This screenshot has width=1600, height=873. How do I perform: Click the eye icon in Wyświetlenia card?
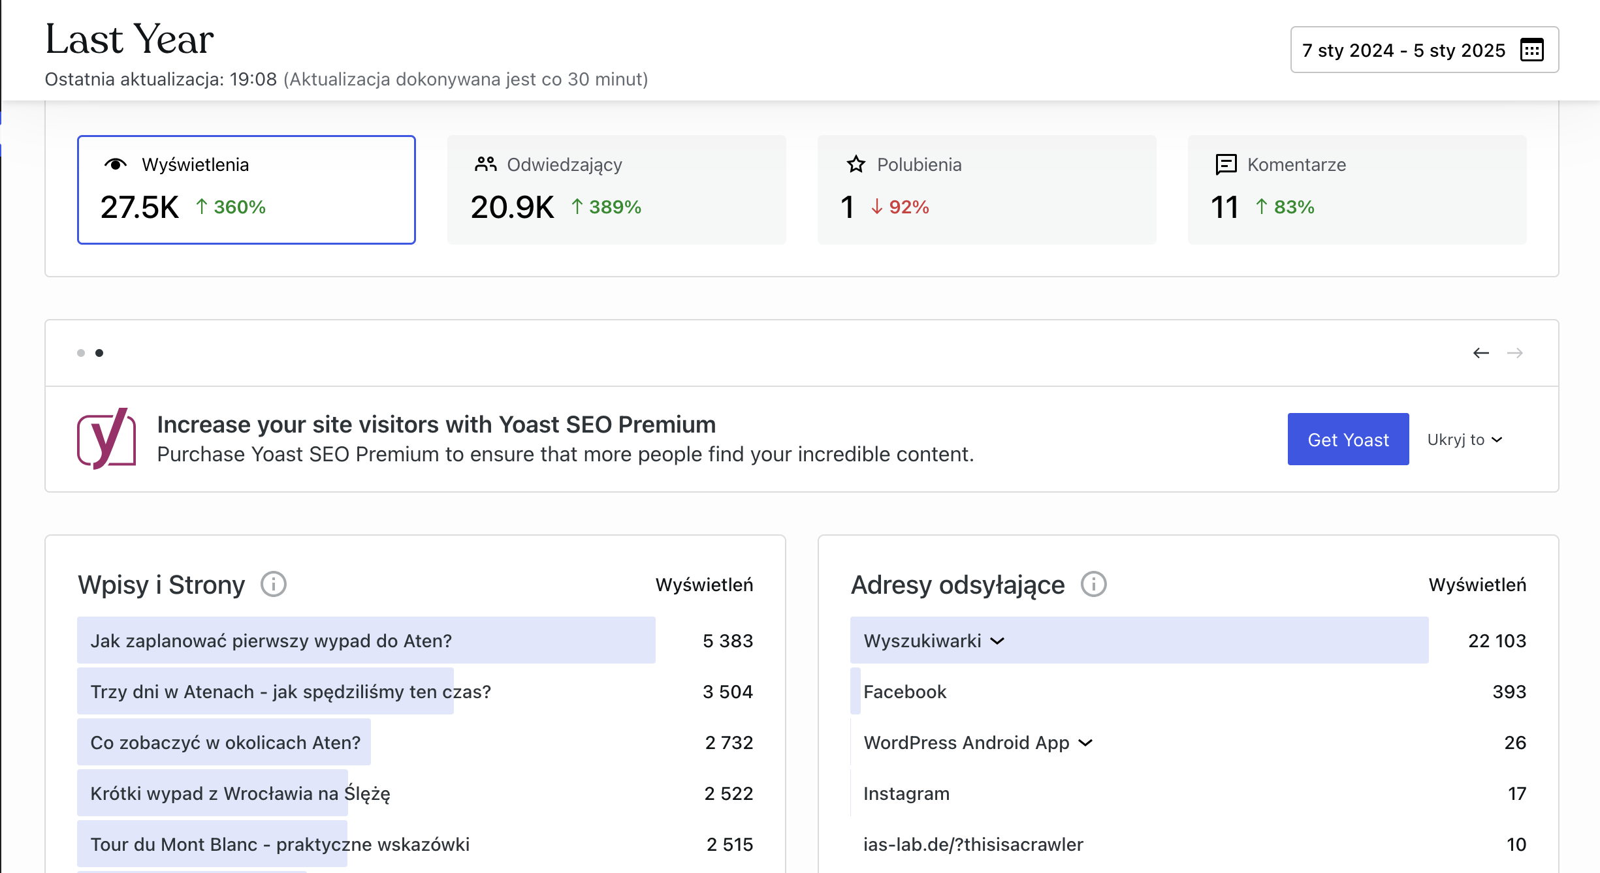click(116, 164)
